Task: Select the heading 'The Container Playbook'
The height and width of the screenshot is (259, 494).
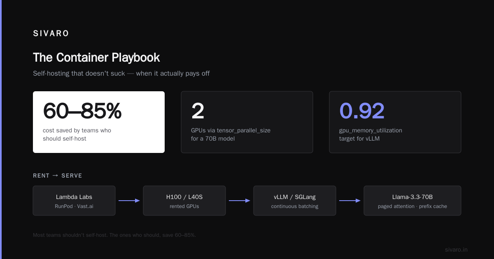Action: point(96,58)
